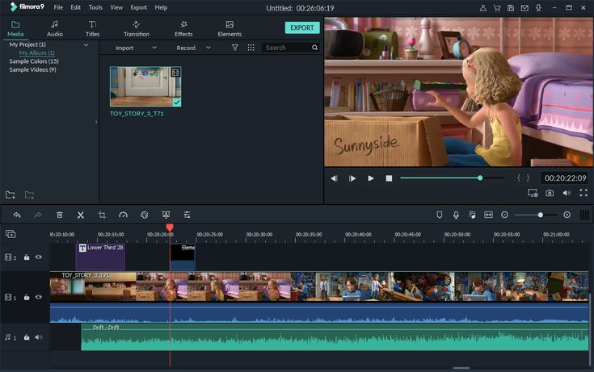
Task: Open the crop tool in the timeline toolbar
Action: click(102, 215)
